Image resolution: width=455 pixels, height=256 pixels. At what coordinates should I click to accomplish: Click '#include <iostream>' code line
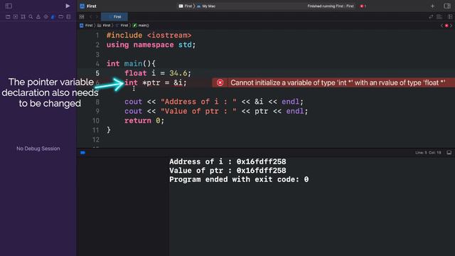[149, 36]
